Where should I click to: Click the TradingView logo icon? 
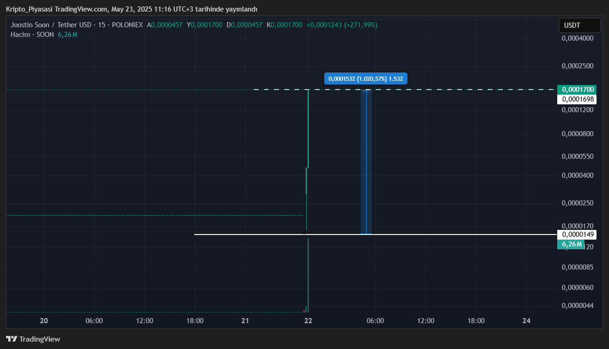click(x=12, y=339)
